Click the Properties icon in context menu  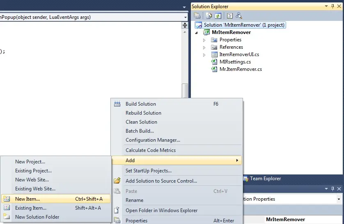pyautogui.click(x=117, y=220)
